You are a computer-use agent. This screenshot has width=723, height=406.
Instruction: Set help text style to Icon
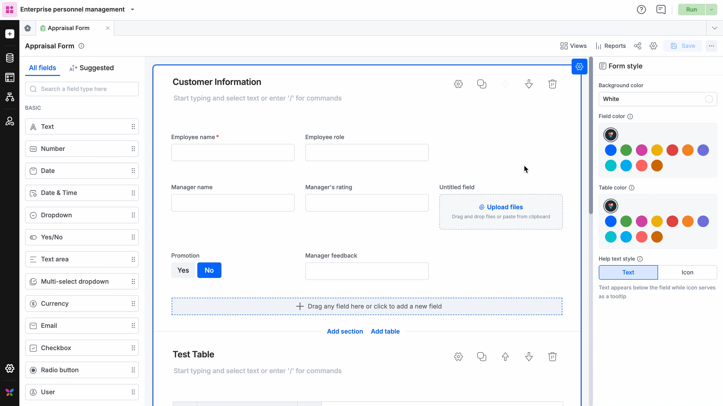pos(687,272)
